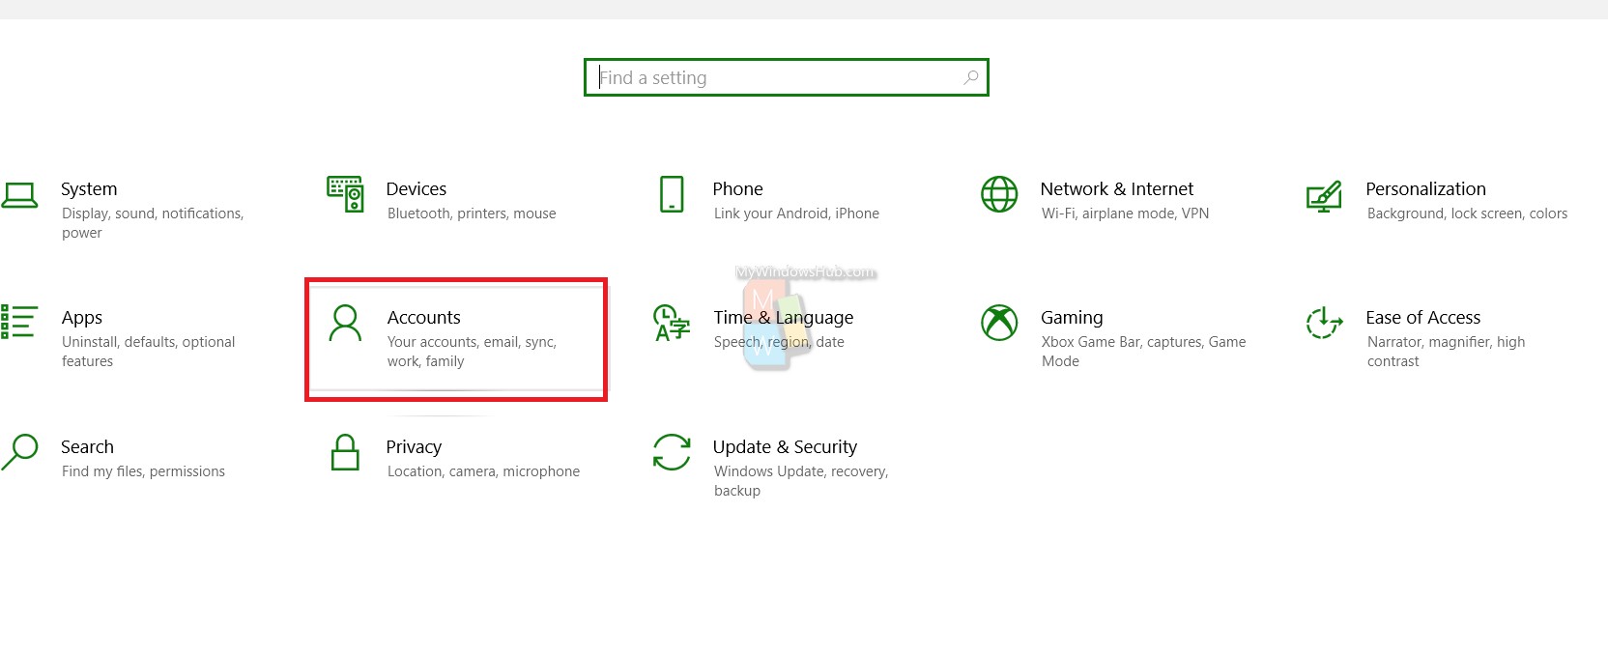
Task: Click 'Display, sound, notifications, power' description
Action: pos(153,223)
